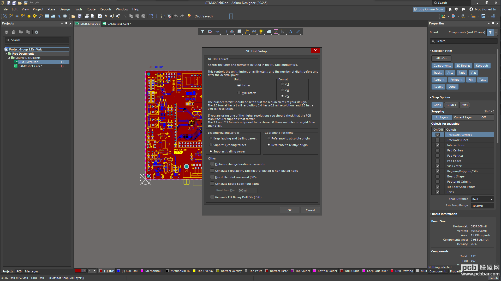
Task: Open the preferences gear icon at top right
Action: [x=456, y=9]
